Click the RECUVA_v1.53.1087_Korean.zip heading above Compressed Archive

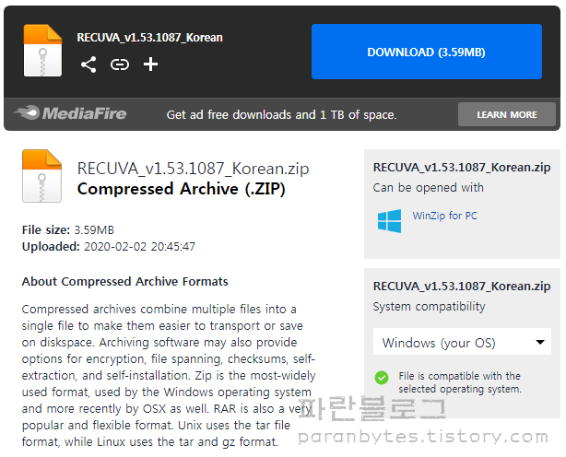pos(193,169)
